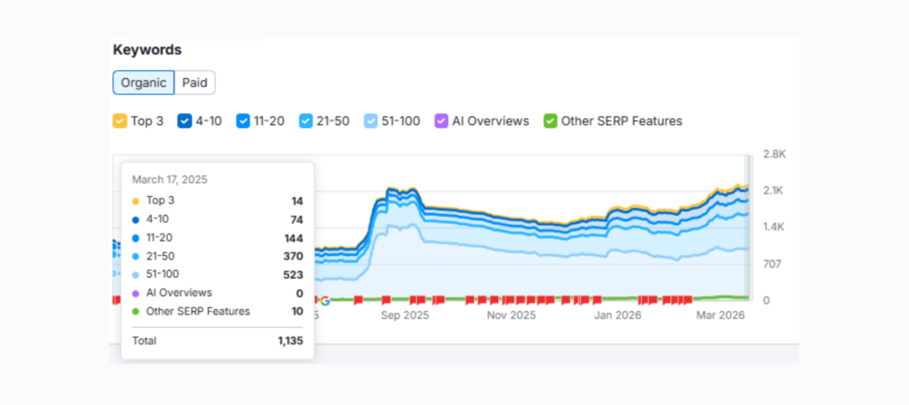The height and width of the screenshot is (405, 909).
Task: Click the purple AI Overviews dot in tooltip
Action: click(x=135, y=293)
